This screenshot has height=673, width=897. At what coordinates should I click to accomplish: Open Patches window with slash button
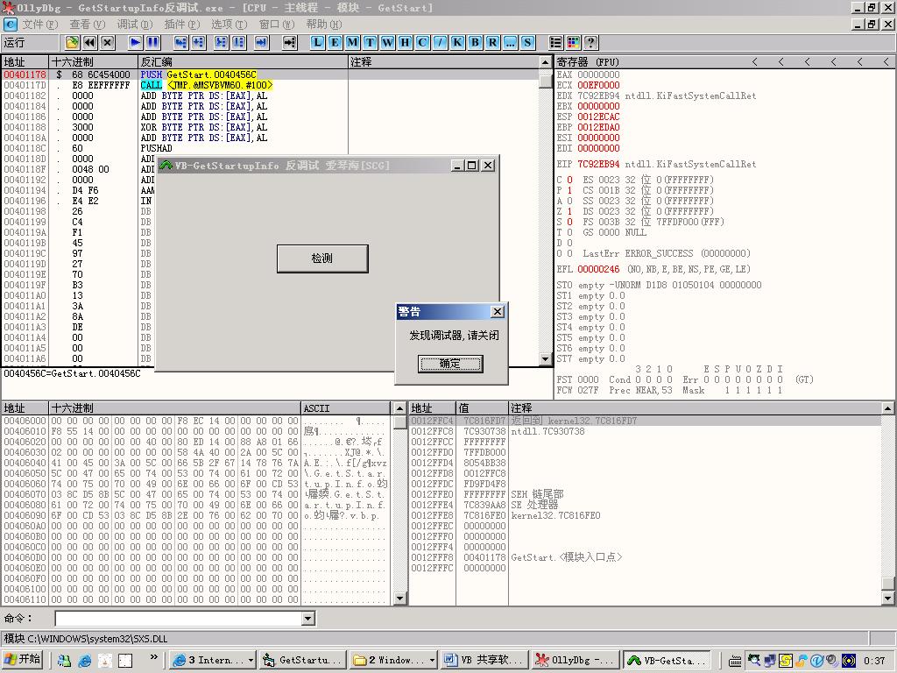coord(440,42)
